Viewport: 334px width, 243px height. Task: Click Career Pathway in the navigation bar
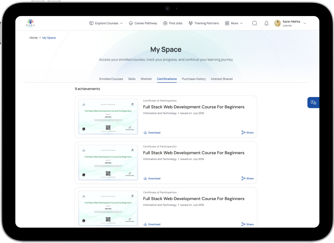point(143,23)
